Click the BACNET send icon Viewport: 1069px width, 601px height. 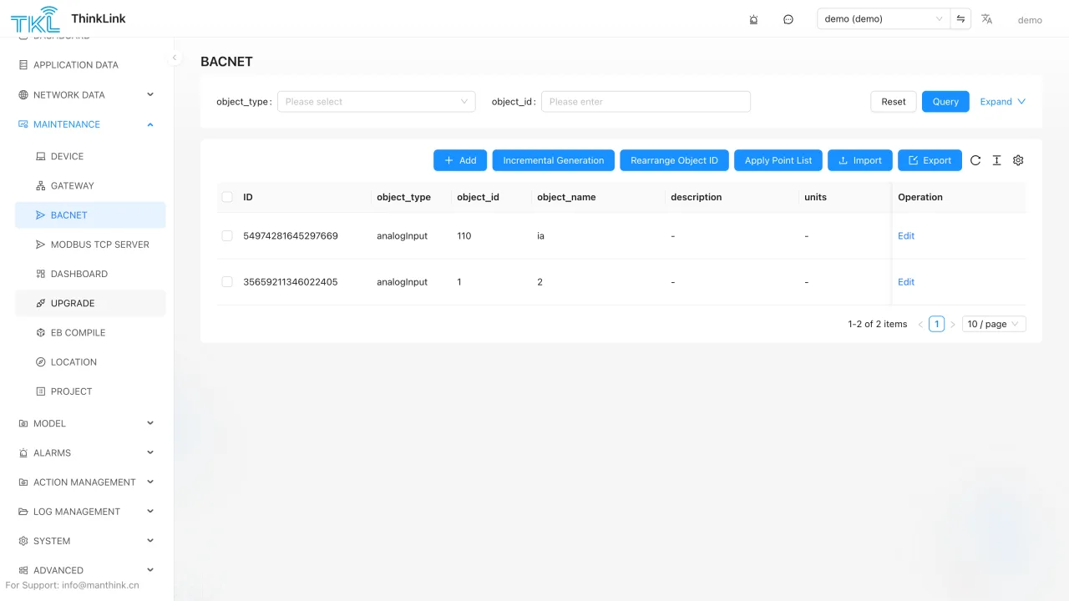pyautogui.click(x=41, y=215)
